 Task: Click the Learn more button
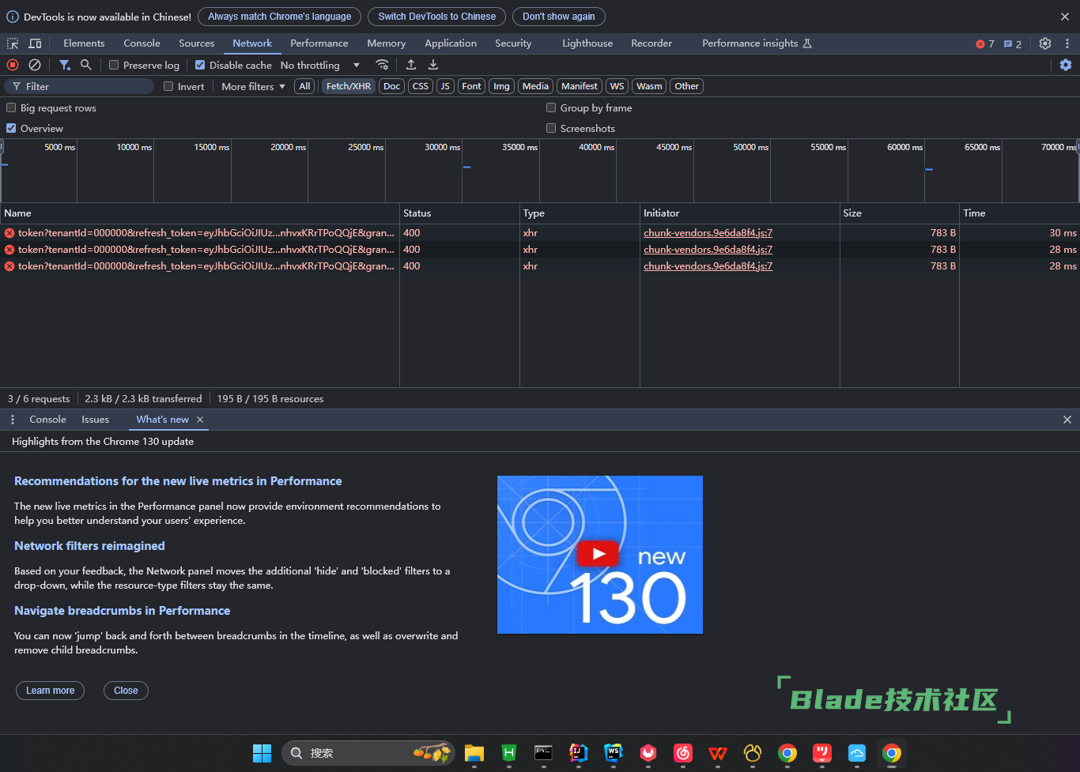coord(51,691)
